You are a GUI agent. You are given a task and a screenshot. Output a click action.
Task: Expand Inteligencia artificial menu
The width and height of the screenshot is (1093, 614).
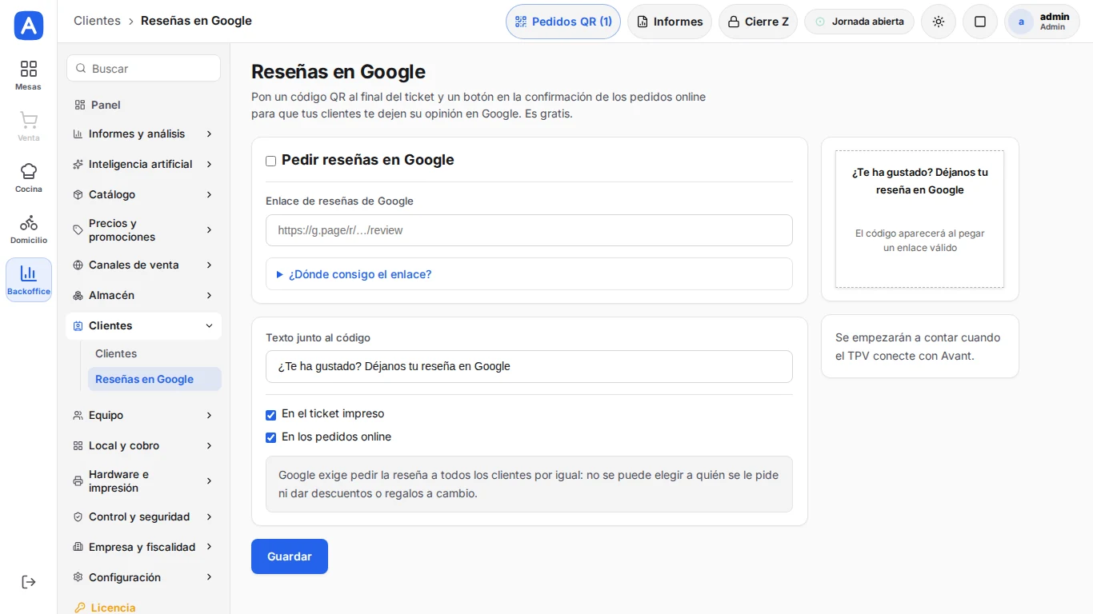pos(143,164)
